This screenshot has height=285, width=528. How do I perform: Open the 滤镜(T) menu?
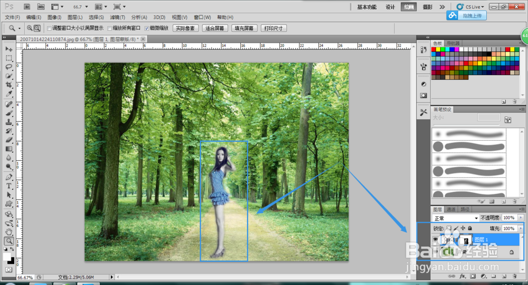pos(117,17)
